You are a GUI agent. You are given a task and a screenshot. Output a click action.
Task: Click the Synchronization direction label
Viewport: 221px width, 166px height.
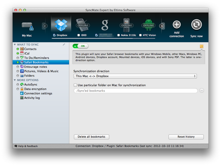(91, 71)
